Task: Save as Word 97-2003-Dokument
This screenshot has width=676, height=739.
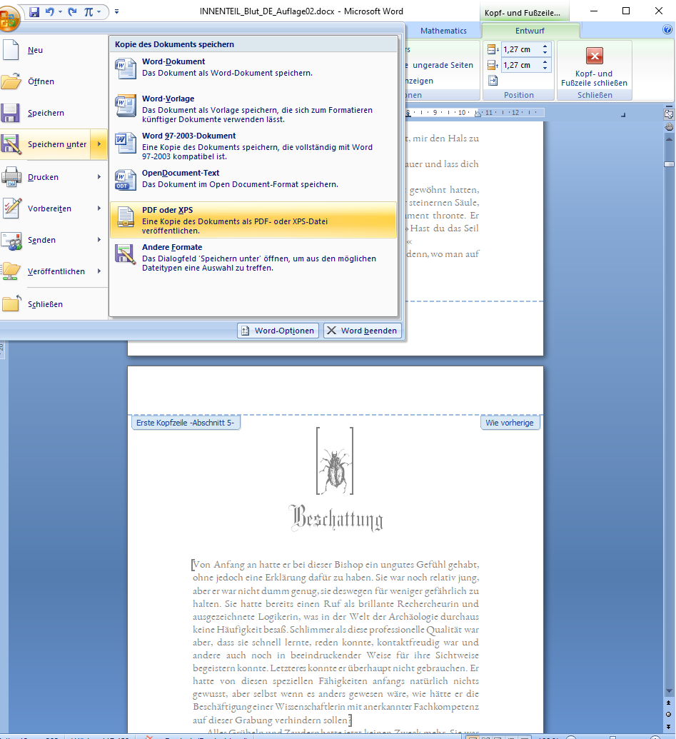Action: pos(253,146)
